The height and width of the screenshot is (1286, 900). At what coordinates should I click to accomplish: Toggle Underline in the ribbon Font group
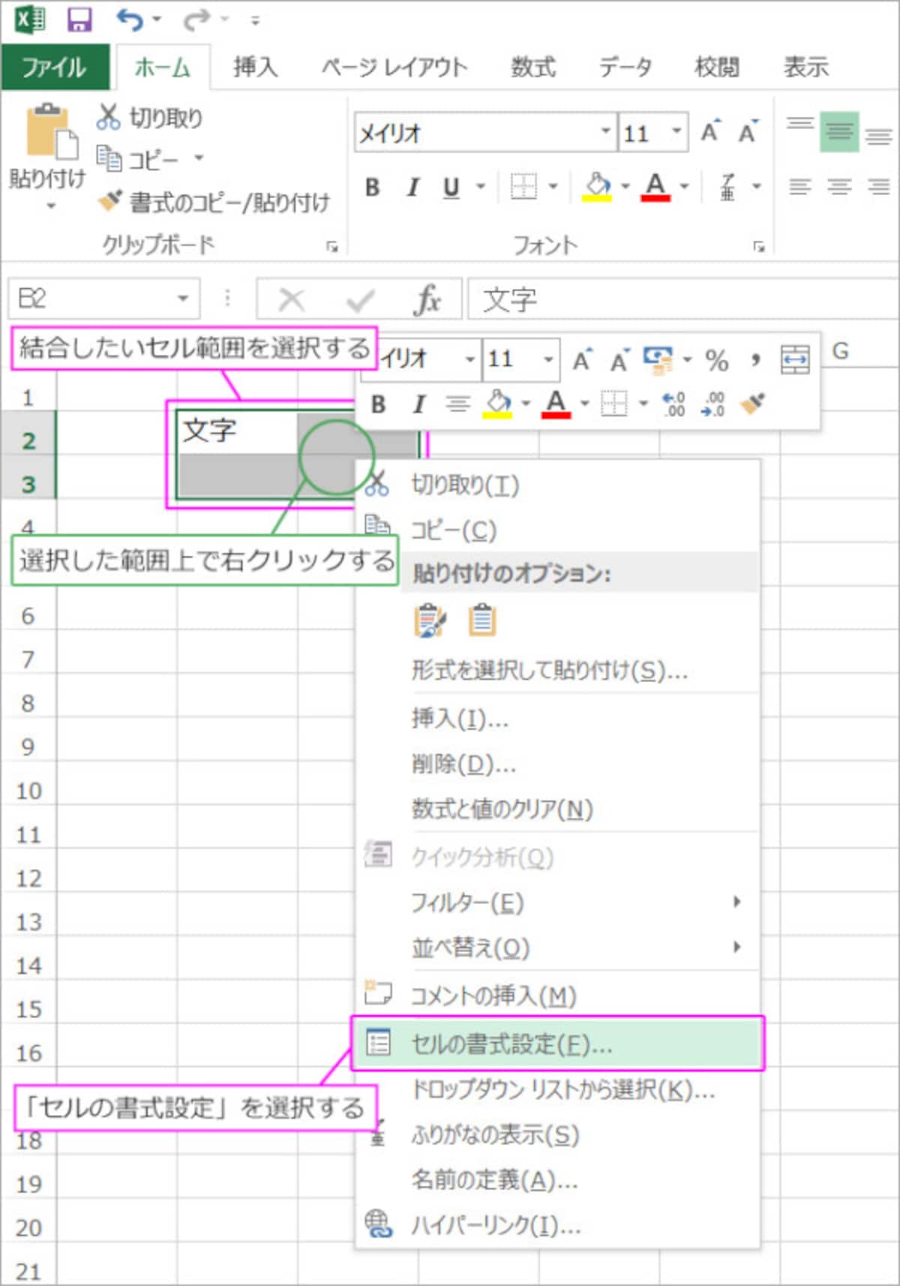point(451,187)
